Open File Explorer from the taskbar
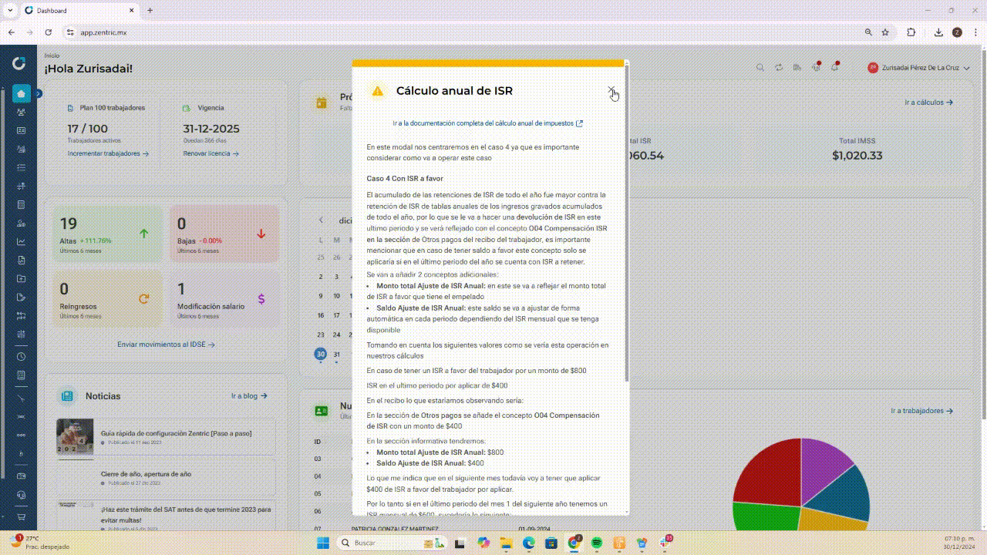 [x=507, y=543]
